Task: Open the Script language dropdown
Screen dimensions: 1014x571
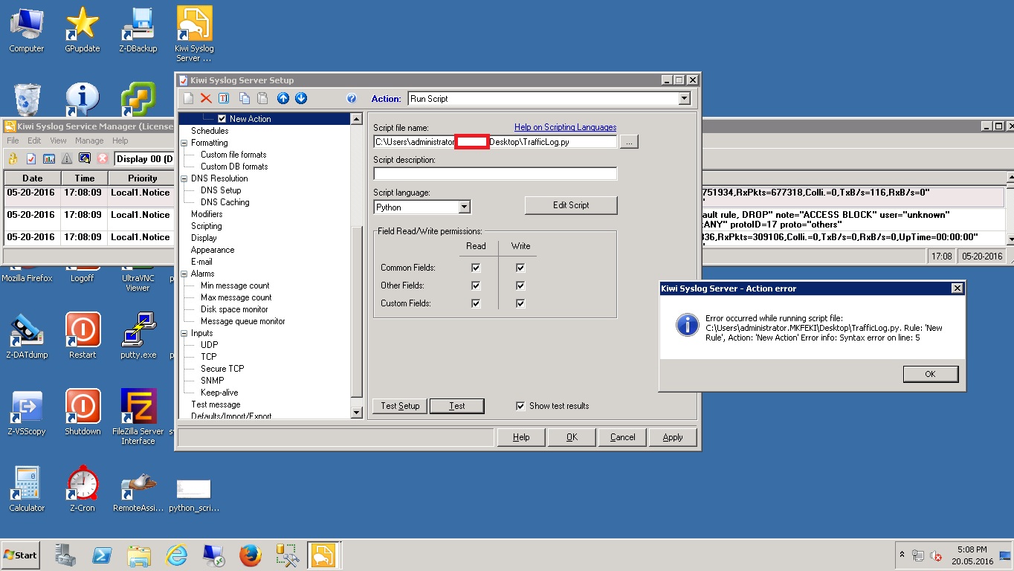Action: pos(464,207)
